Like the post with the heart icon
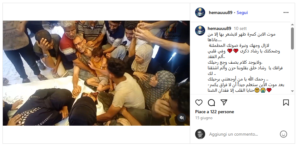 pyautogui.click(x=199, y=103)
